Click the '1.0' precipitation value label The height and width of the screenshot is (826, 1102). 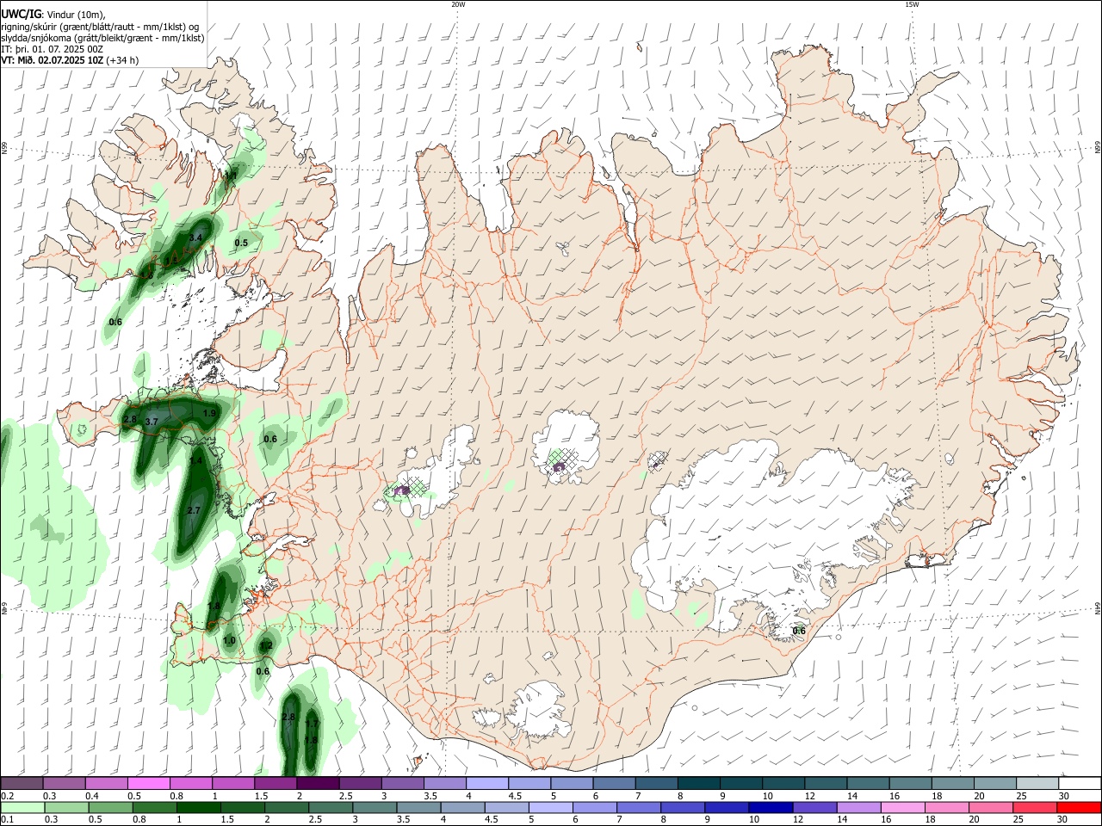(229, 641)
